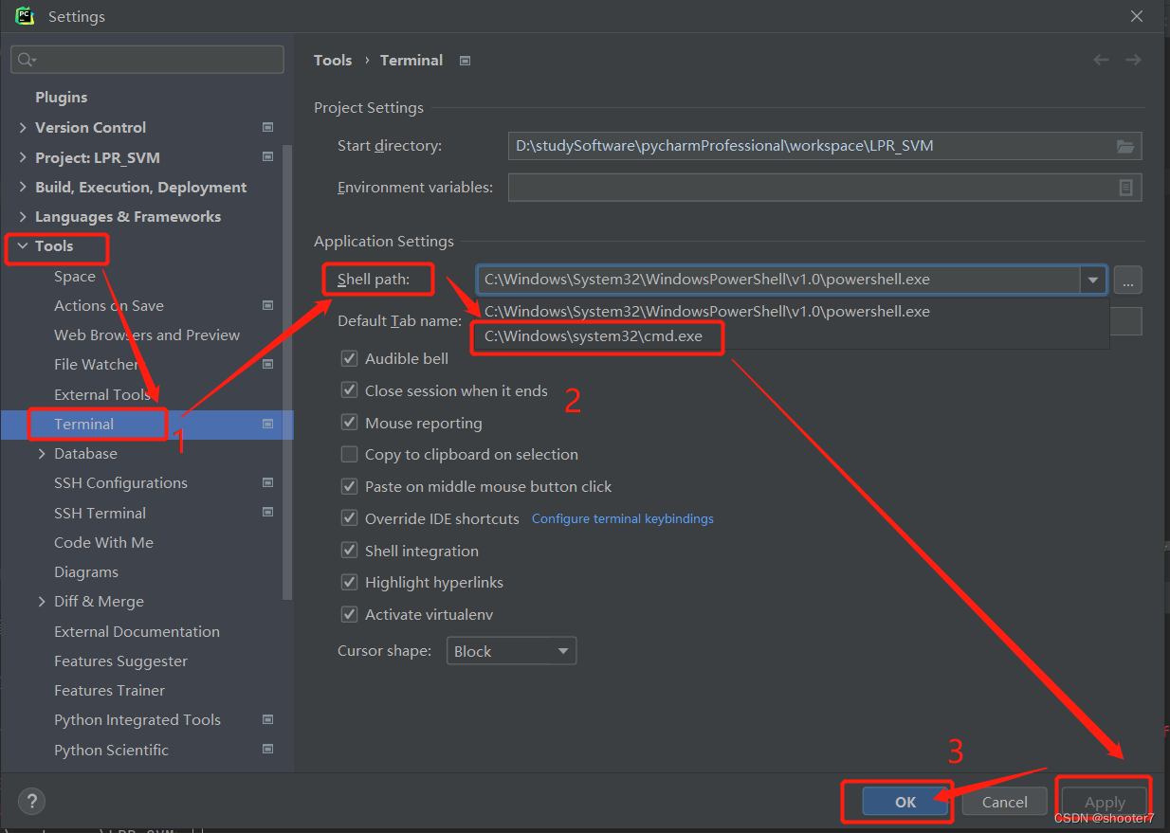The image size is (1170, 833).
Task: Toggle Paste on middle mouse button click
Action: tap(350, 486)
